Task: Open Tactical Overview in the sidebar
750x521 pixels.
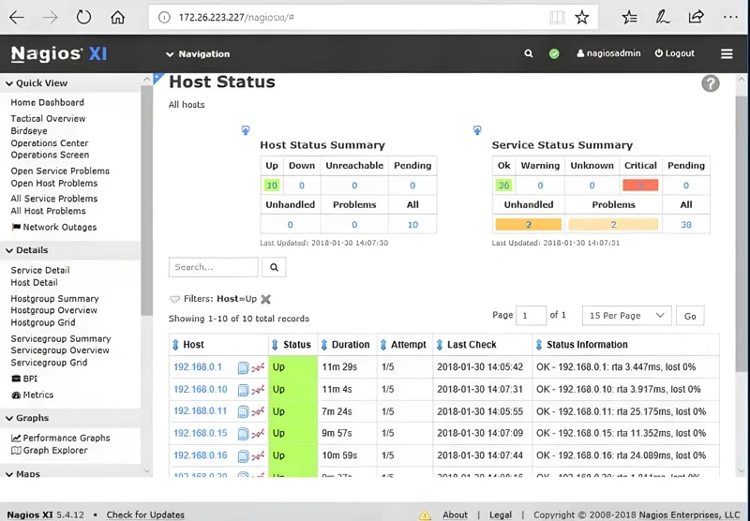Action: tap(48, 119)
